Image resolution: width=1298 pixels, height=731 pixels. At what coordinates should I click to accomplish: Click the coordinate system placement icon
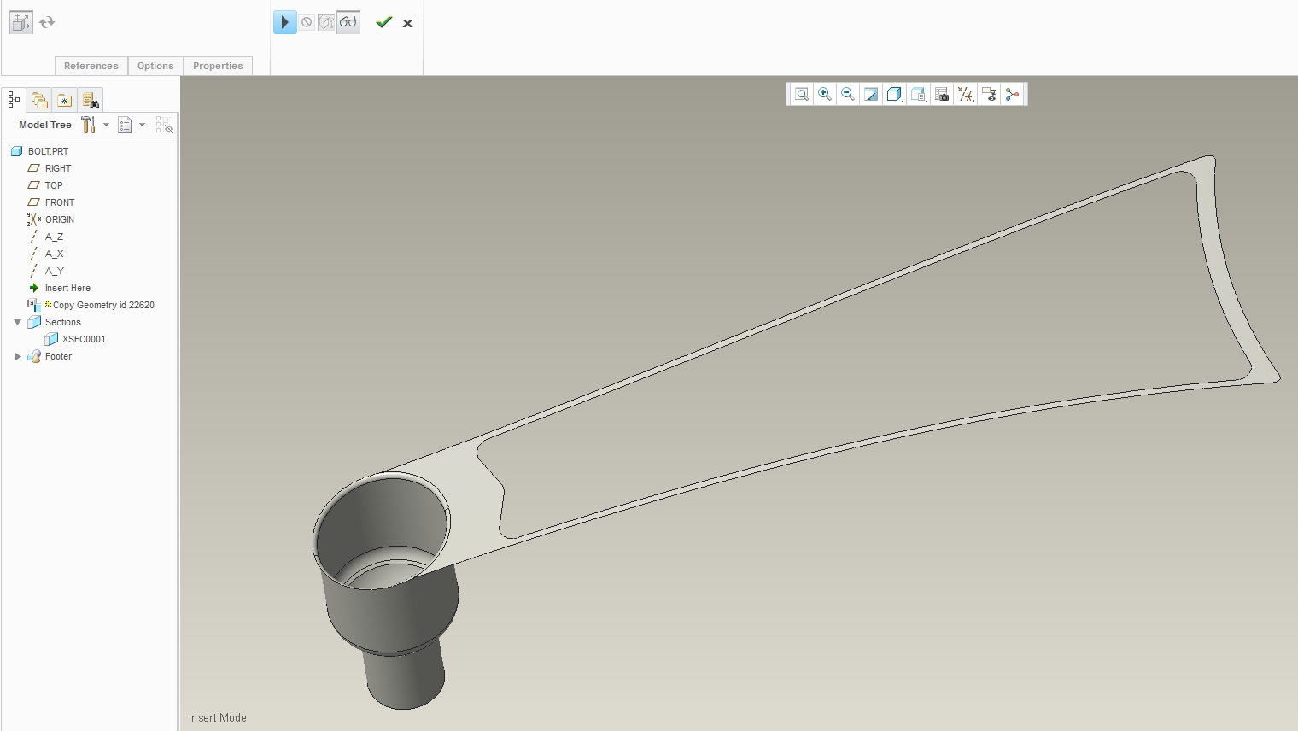coord(20,22)
